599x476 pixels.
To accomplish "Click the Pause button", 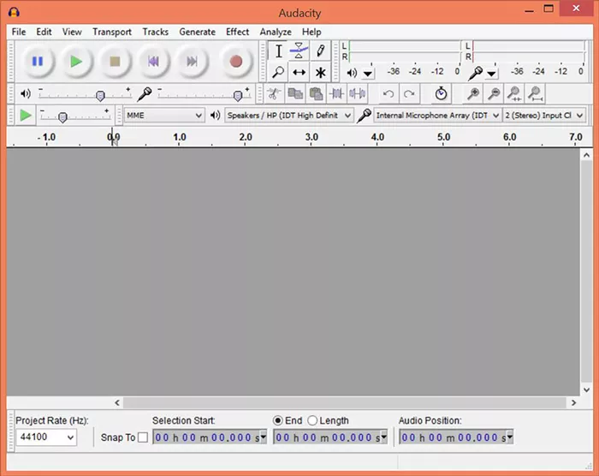I will pyautogui.click(x=38, y=61).
